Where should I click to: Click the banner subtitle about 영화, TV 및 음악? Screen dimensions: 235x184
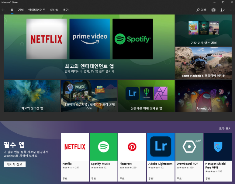[89, 71]
